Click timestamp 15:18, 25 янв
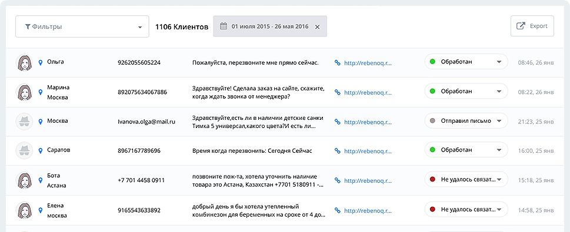 tap(536, 180)
